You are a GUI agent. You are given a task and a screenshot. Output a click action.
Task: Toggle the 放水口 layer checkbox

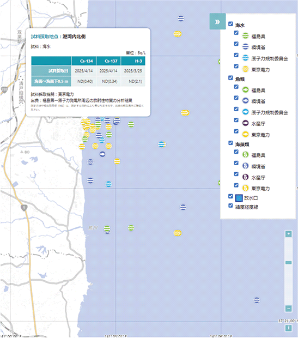(230, 196)
